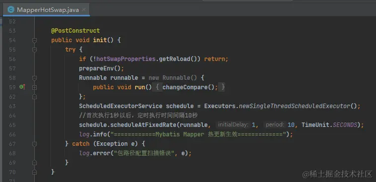Collapse the catch block at line 67
This screenshot has height=182, width=376.
35,144
